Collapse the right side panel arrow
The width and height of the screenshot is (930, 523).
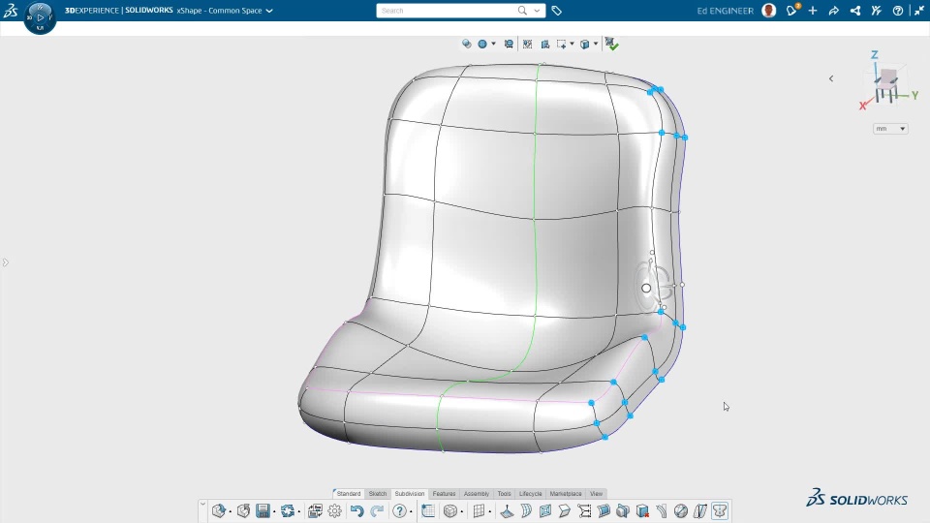tap(831, 78)
